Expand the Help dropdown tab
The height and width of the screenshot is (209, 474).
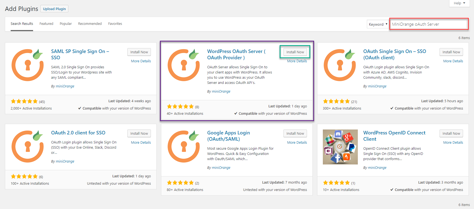coord(460,3)
